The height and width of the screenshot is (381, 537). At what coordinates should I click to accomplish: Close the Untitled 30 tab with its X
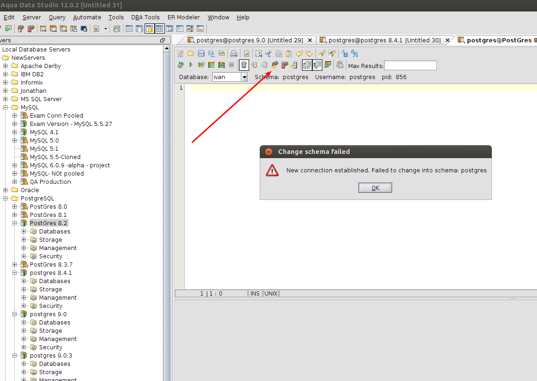point(448,40)
